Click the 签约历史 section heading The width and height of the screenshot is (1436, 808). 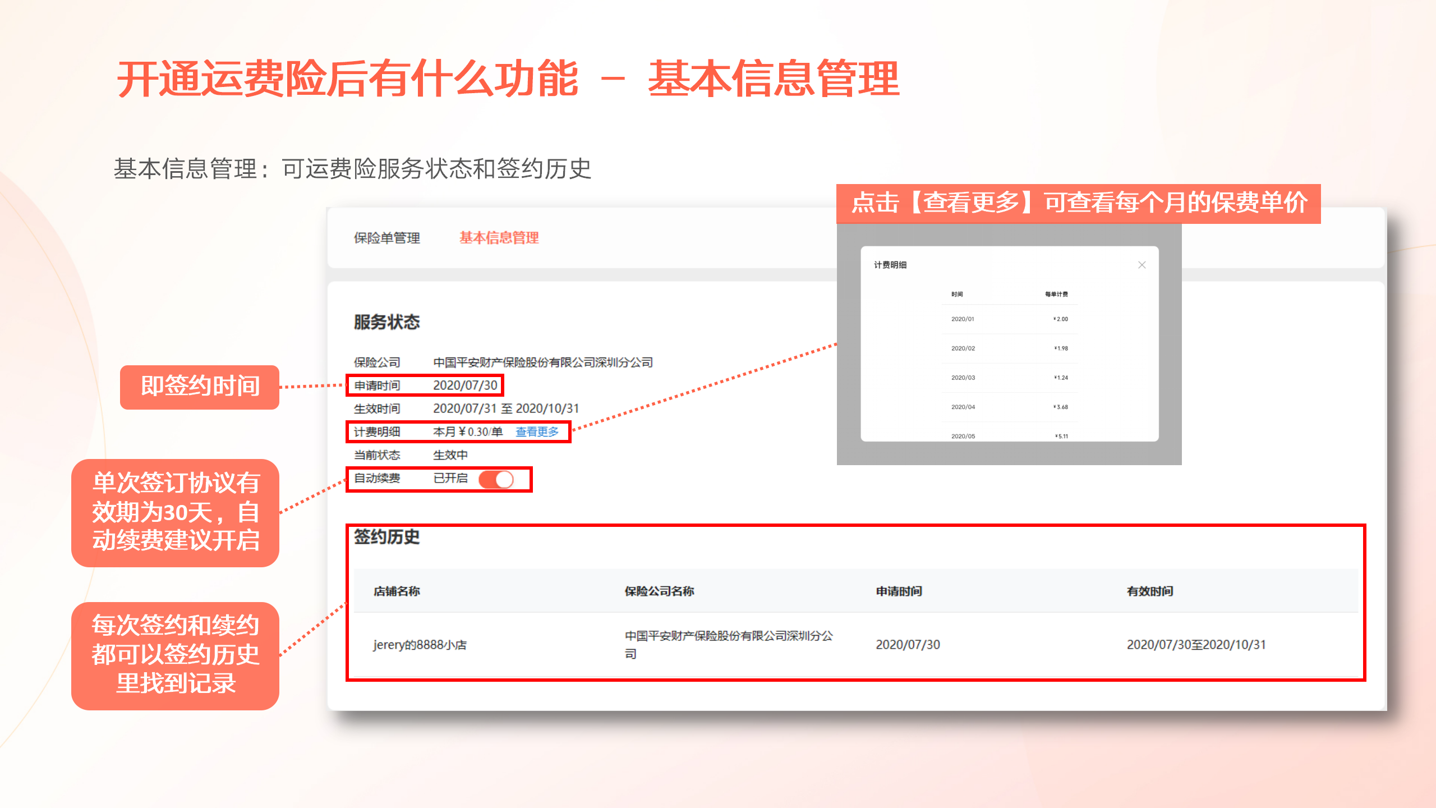pos(386,537)
